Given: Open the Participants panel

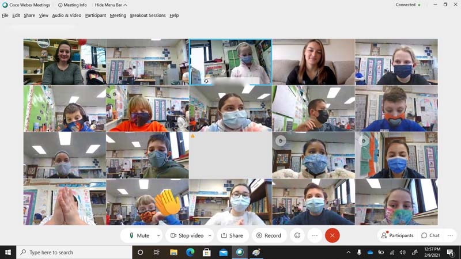Looking at the screenshot, I should 397,235.
